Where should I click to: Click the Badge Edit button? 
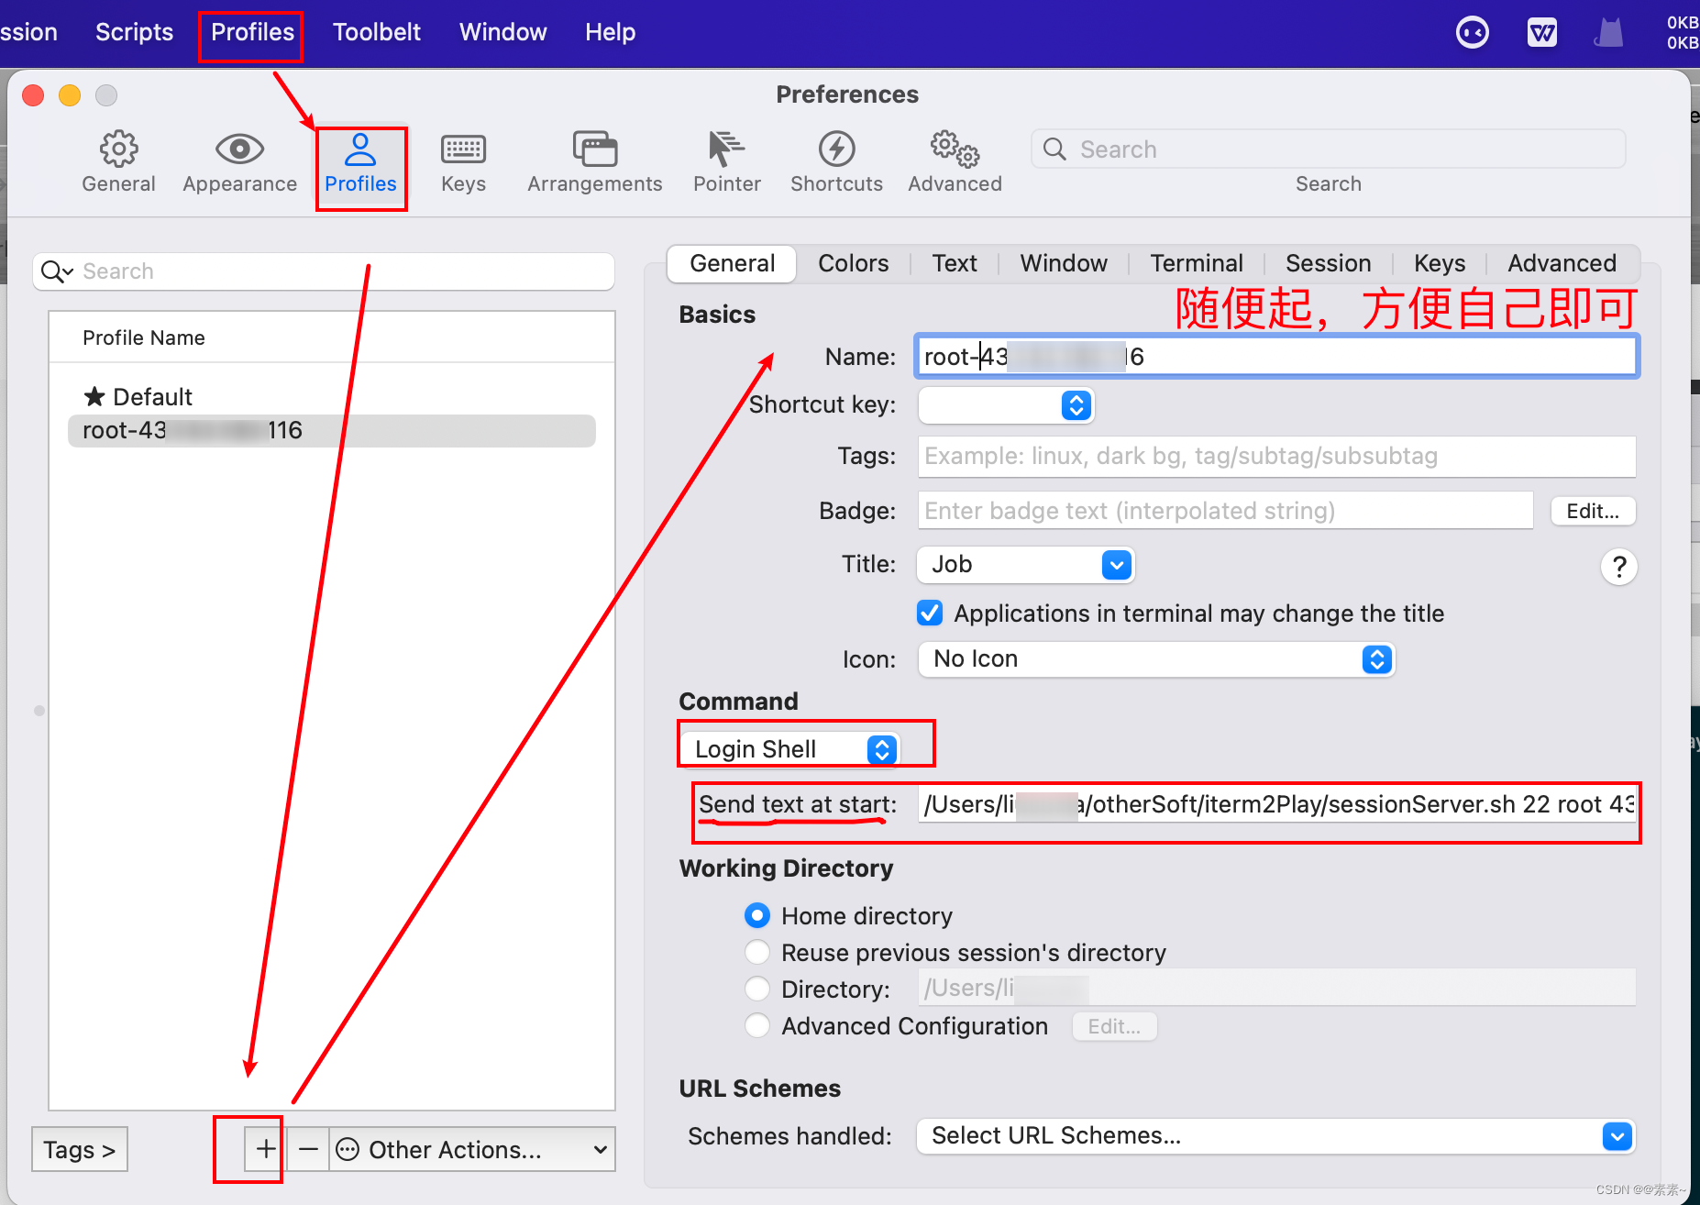pos(1593,511)
